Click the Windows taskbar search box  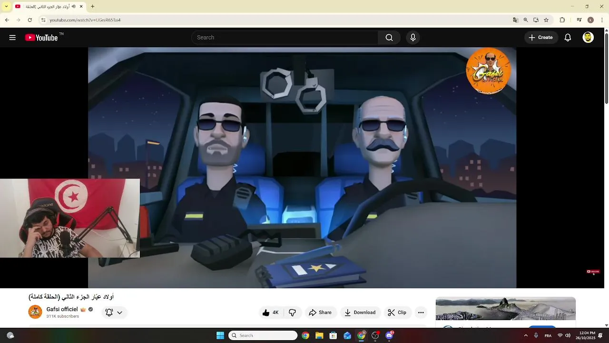pos(263,335)
